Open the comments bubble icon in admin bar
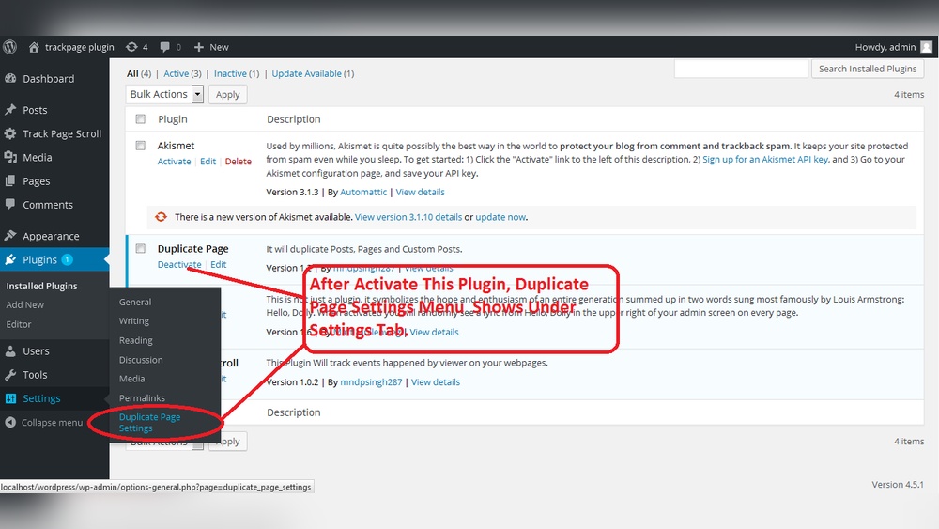This screenshot has width=939, height=529. click(x=164, y=47)
